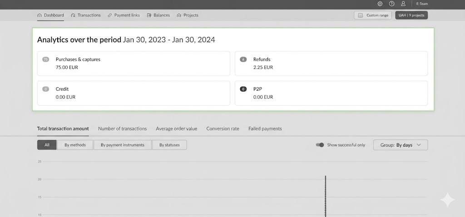Click the Dashboard tab icon
The width and height of the screenshot is (465, 217).
click(40, 15)
